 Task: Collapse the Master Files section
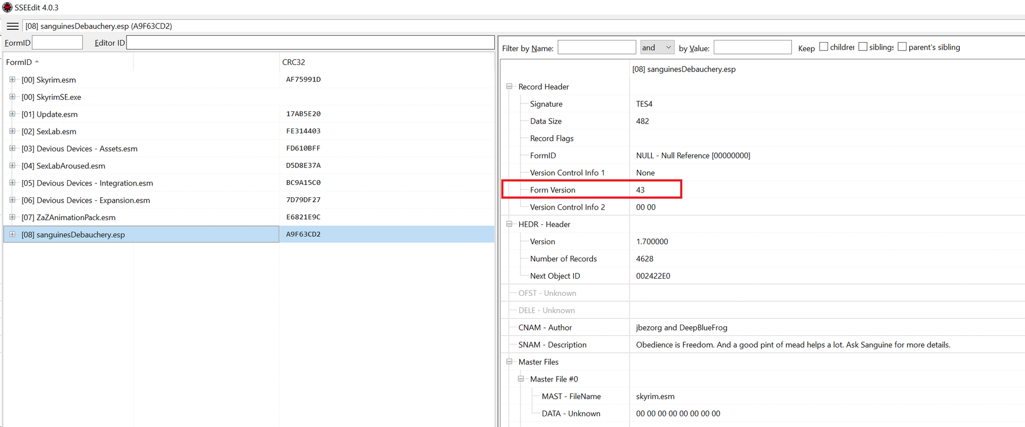click(x=509, y=361)
